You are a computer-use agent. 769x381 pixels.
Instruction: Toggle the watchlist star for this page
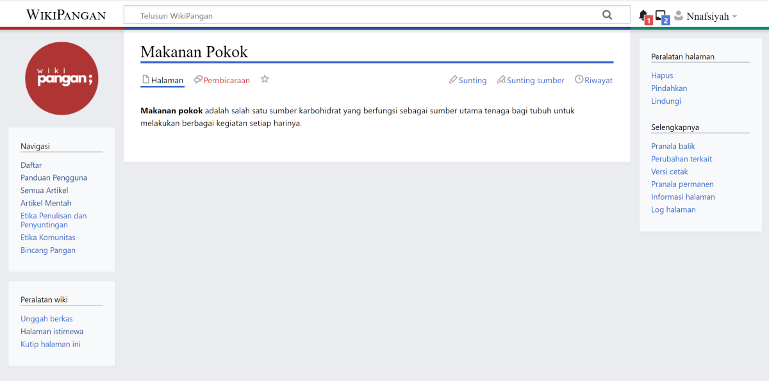[x=265, y=79]
